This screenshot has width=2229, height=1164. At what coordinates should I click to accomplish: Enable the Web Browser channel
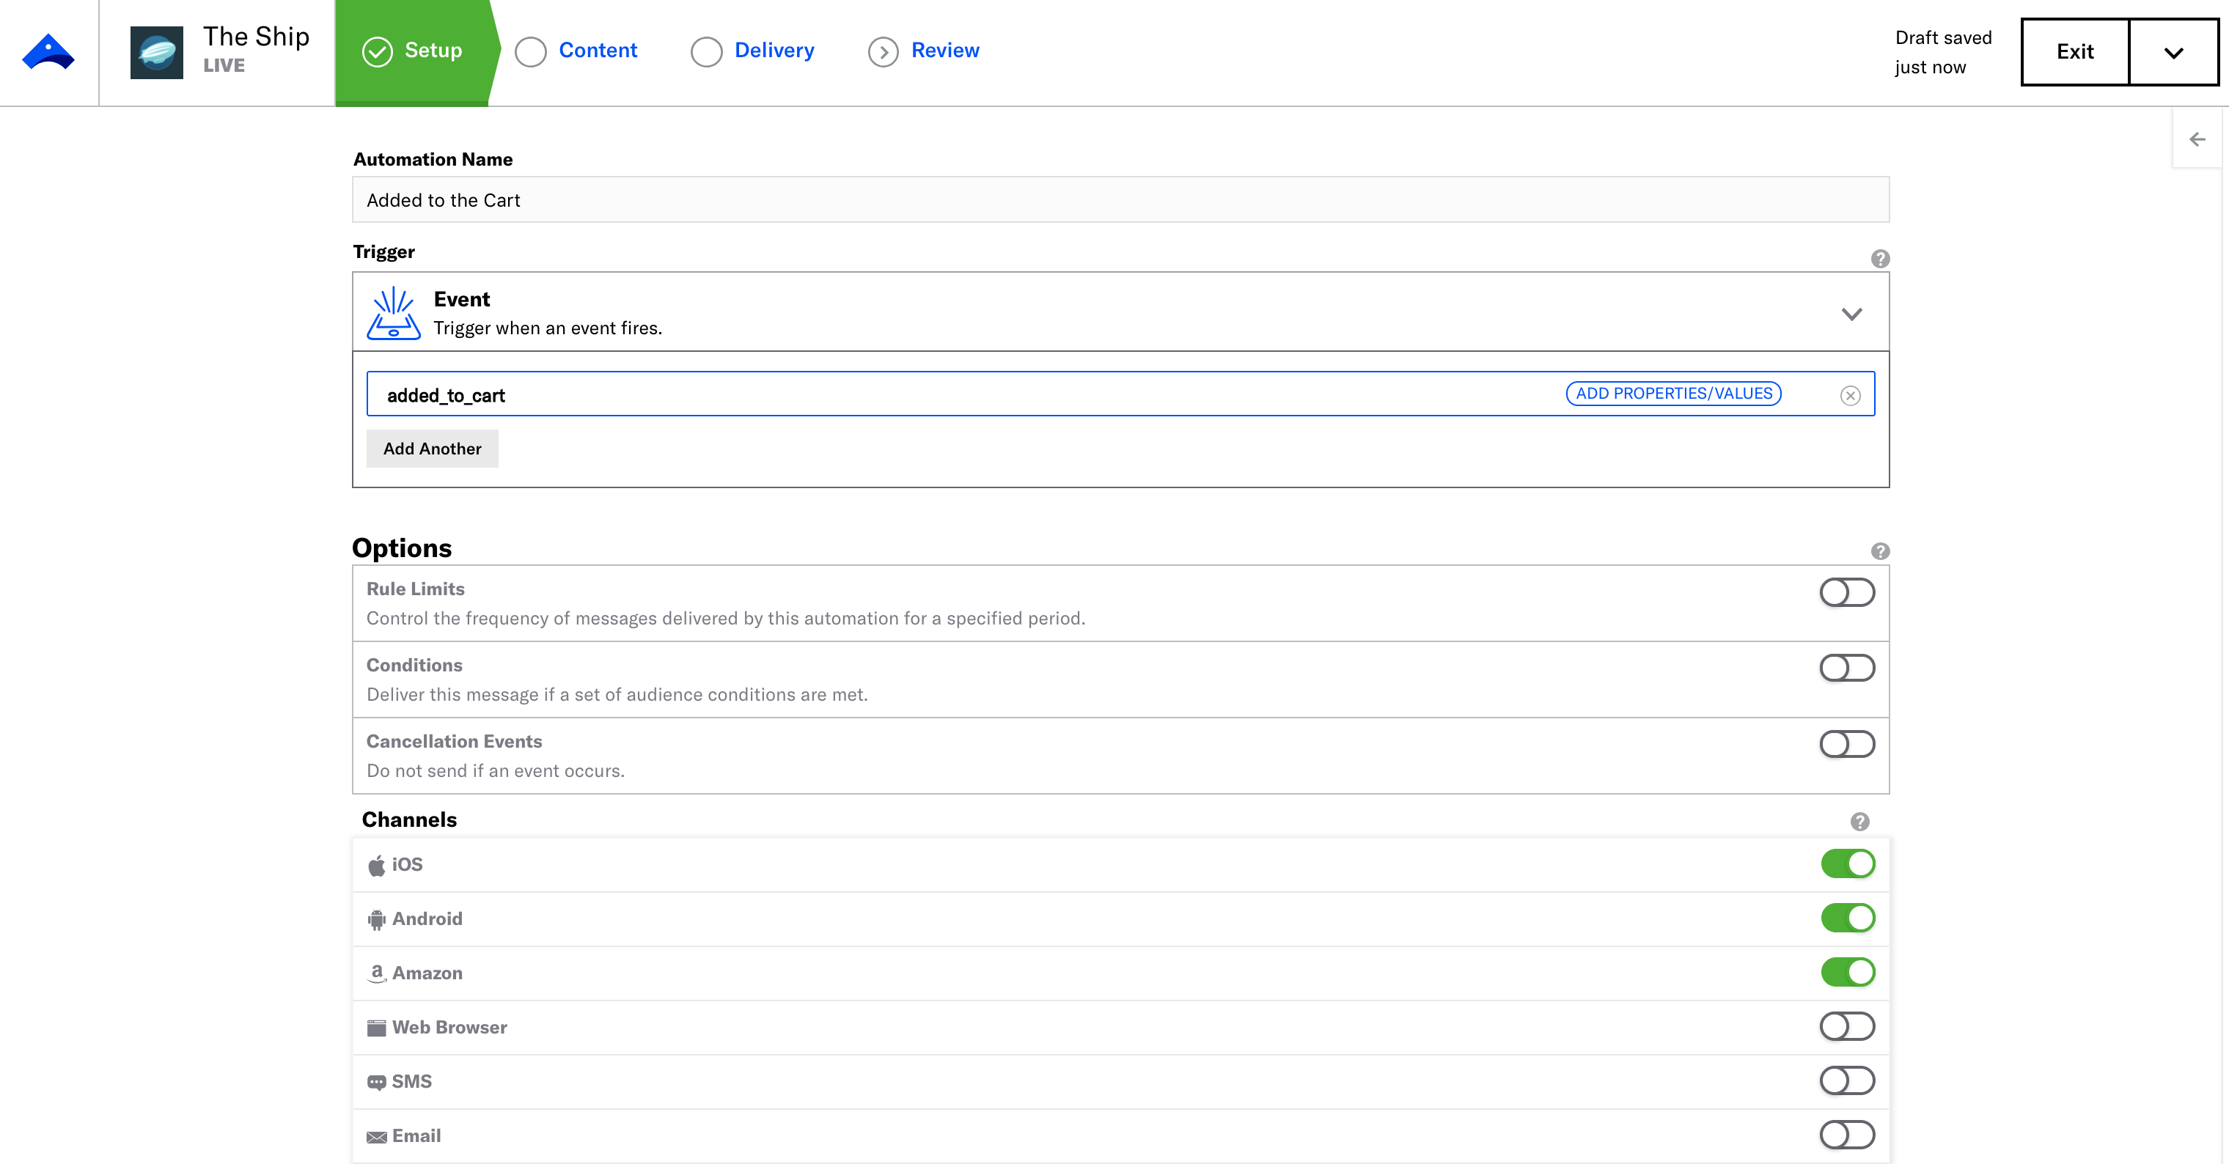1846,1026
